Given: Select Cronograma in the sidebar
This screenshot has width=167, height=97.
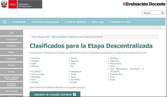Looking at the screenshot, I should point(12,39).
